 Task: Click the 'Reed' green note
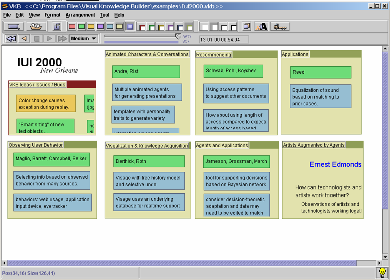(x=321, y=72)
